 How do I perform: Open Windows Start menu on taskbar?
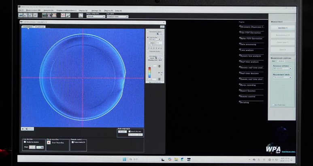point(124,159)
